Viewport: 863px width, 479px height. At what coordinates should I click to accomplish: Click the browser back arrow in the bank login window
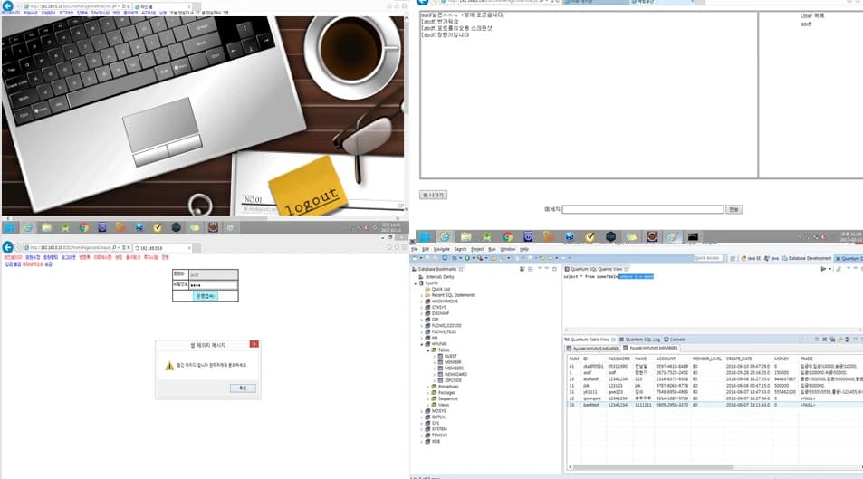(8, 247)
